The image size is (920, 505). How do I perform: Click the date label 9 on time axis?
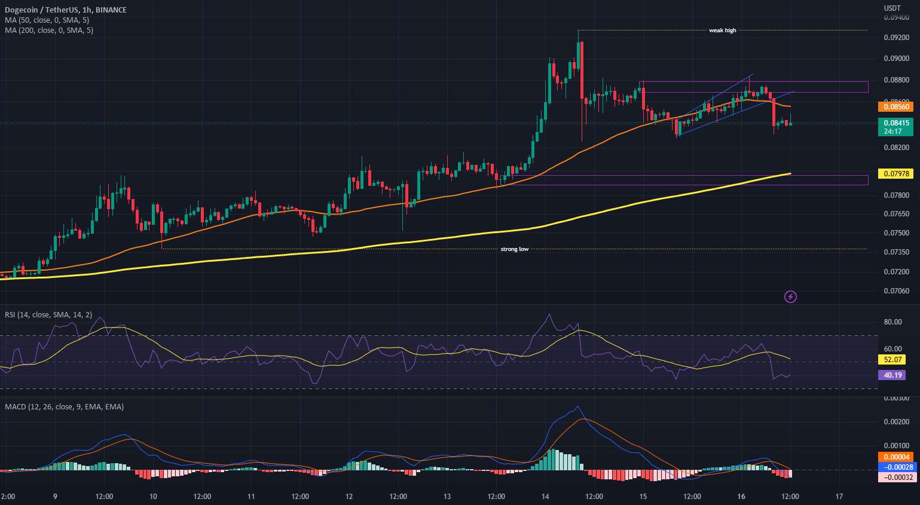click(x=55, y=497)
